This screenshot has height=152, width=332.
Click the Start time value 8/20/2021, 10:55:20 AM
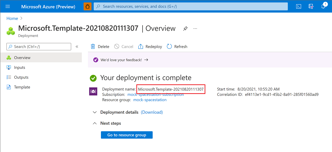(258, 89)
